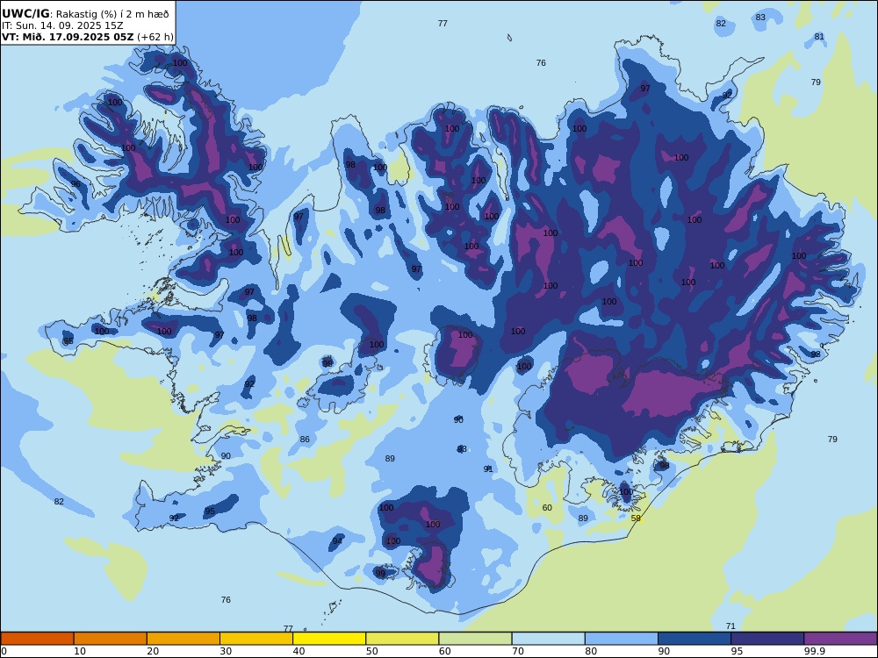The height and width of the screenshot is (658, 878).
Task: Click the humidity value 86 on the map
Action: pyautogui.click(x=305, y=440)
